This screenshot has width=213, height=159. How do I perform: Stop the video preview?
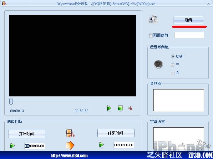[120, 108]
